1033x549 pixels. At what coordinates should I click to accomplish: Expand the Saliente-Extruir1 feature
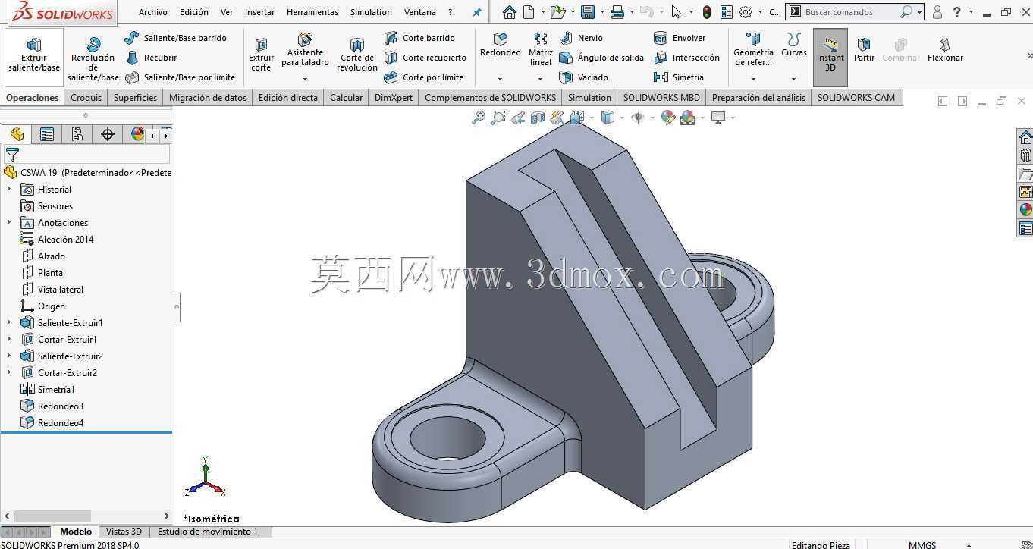(x=9, y=323)
